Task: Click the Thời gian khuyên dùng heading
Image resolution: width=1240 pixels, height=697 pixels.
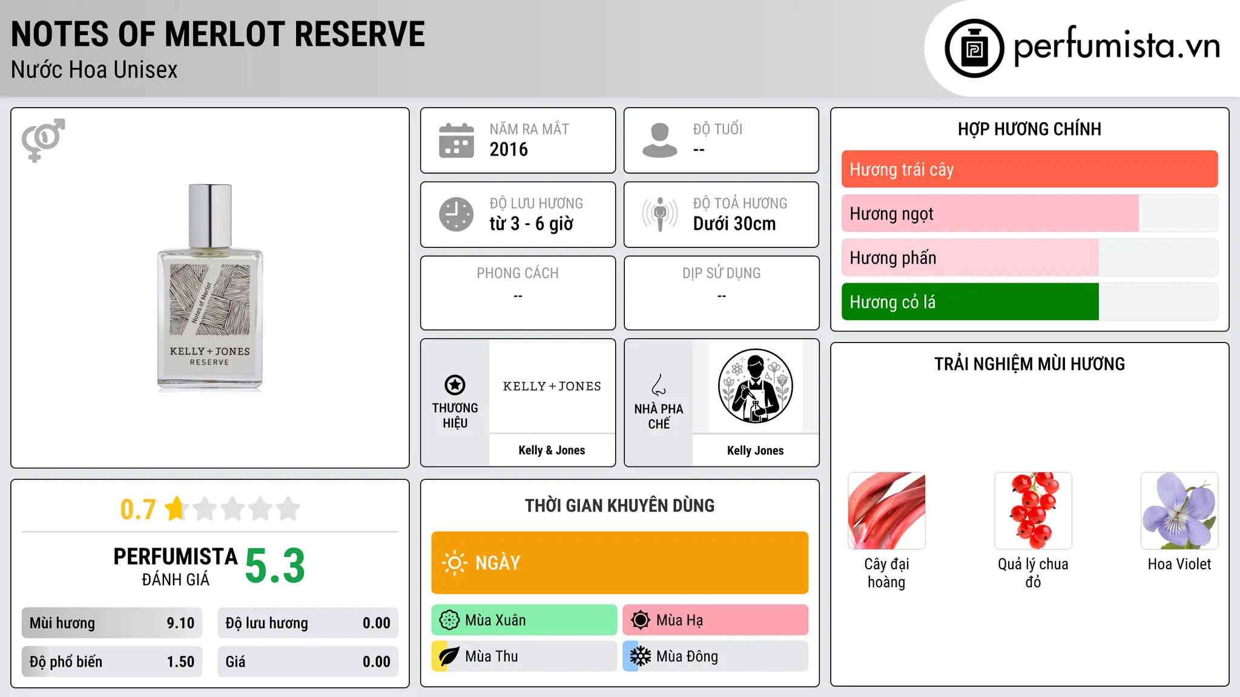Action: pos(619,505)
